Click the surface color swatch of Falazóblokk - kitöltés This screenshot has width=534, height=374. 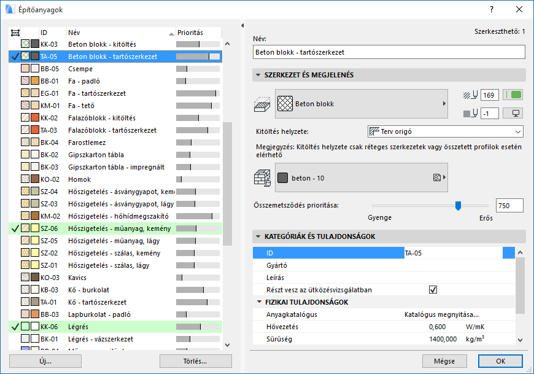35,117
